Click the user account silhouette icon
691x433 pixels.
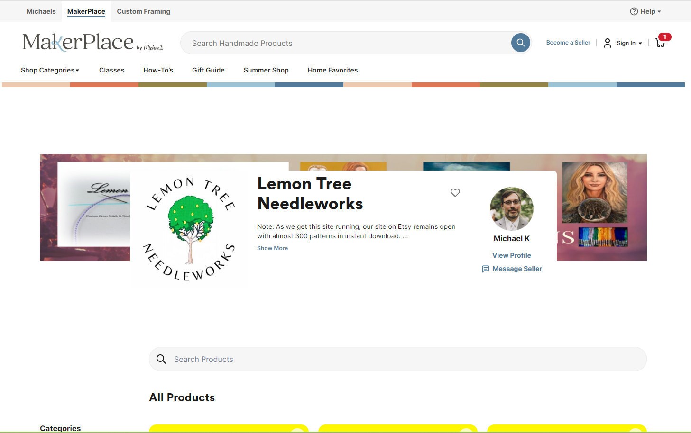(608, 43)
